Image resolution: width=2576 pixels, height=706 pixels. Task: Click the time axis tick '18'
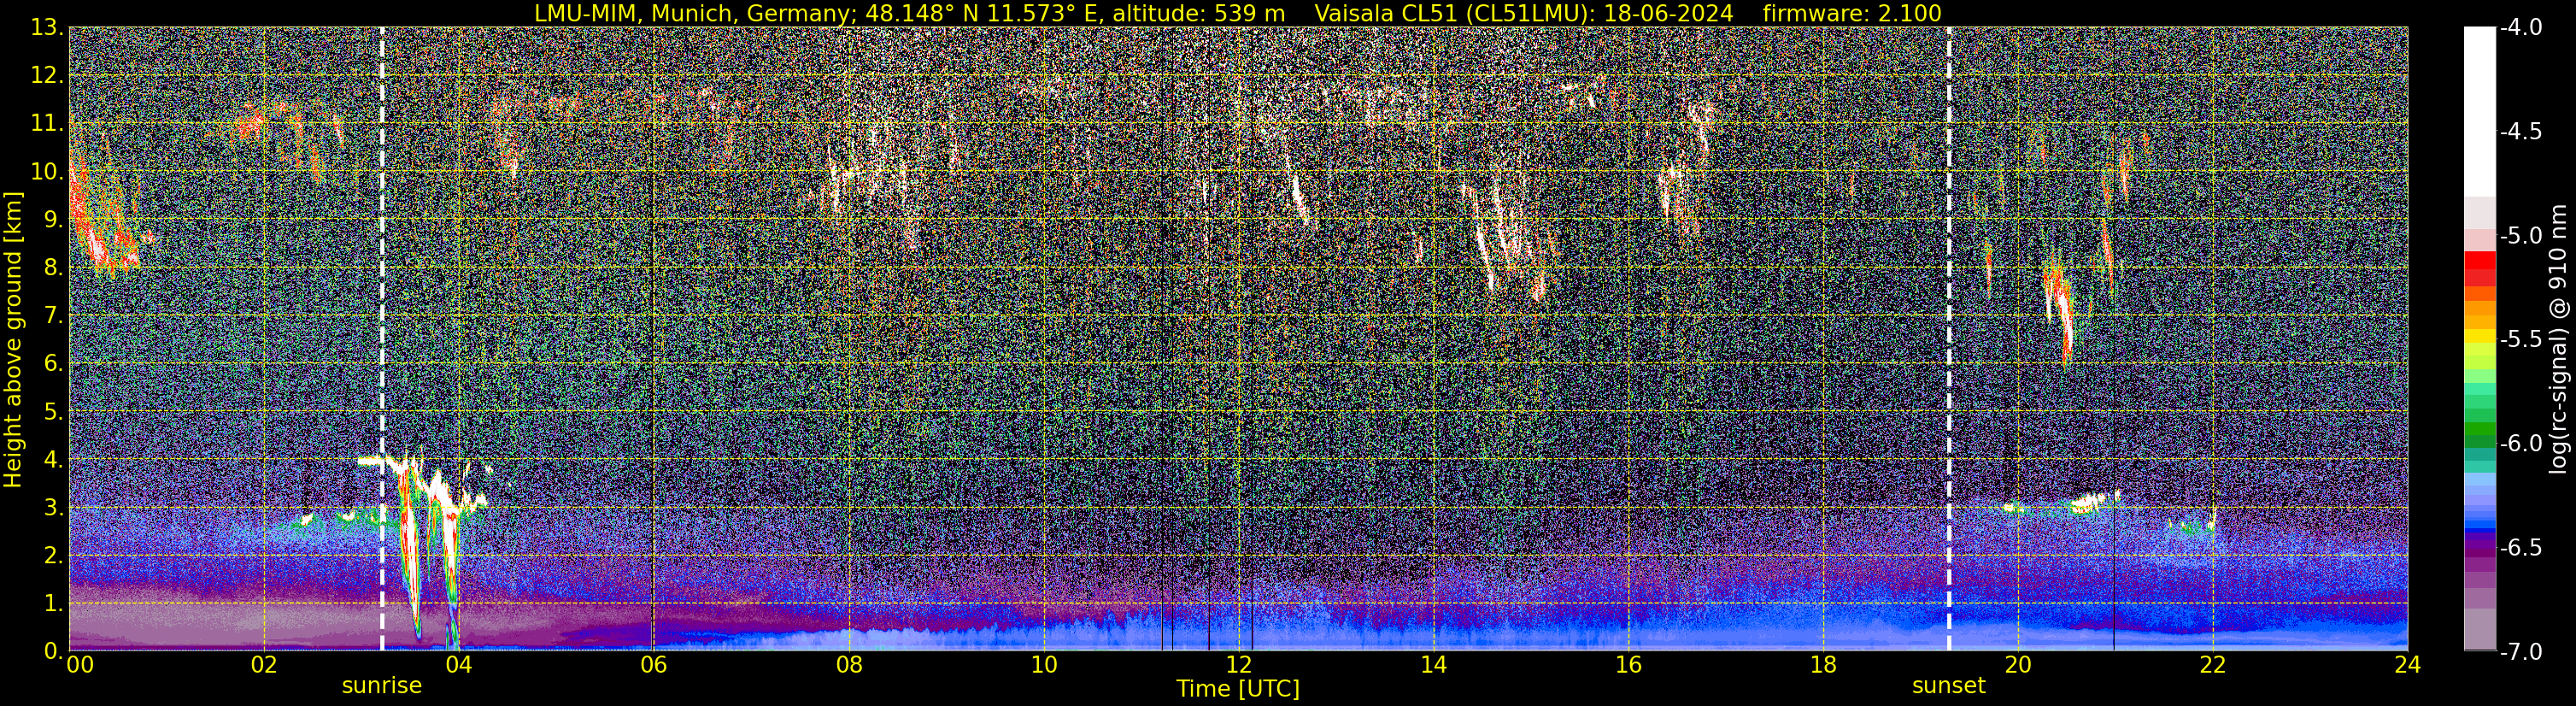pos(1823,665)
